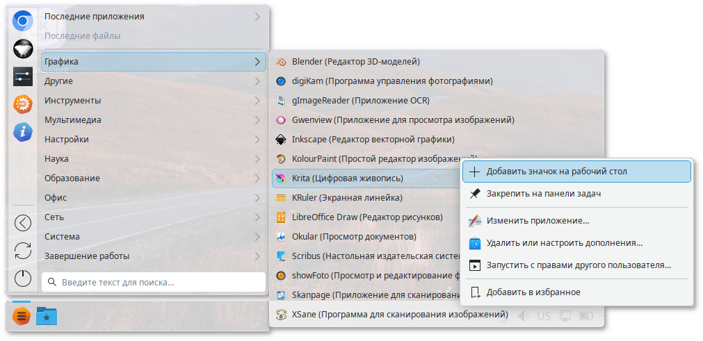This screenshot has height=341, width=703.
Task: Open Chromium from the favorites sidebar
Action: pos(23,21)
